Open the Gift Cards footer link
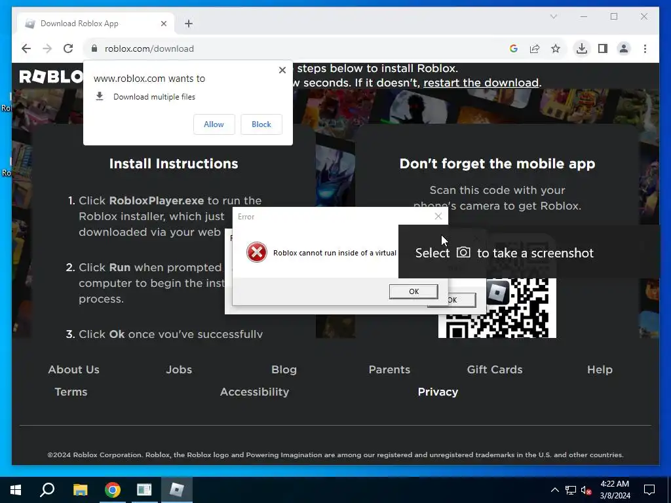Screen dimensions: 671x503 495,369
